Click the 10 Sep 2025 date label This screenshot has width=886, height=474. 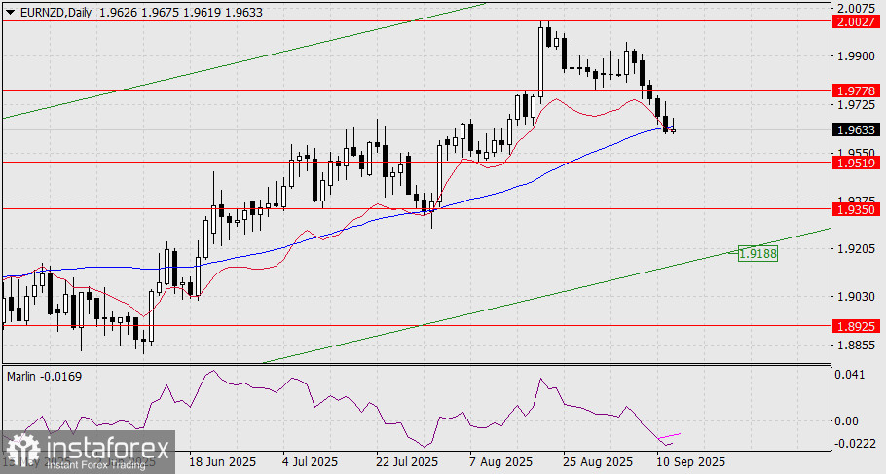pyautogui.click(x=691, y=461)
